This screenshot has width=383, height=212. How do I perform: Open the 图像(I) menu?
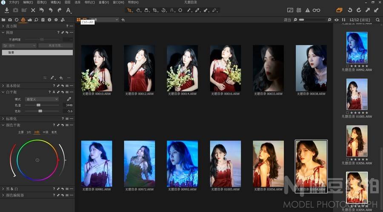pyautogui.click(x=42, y=2)
